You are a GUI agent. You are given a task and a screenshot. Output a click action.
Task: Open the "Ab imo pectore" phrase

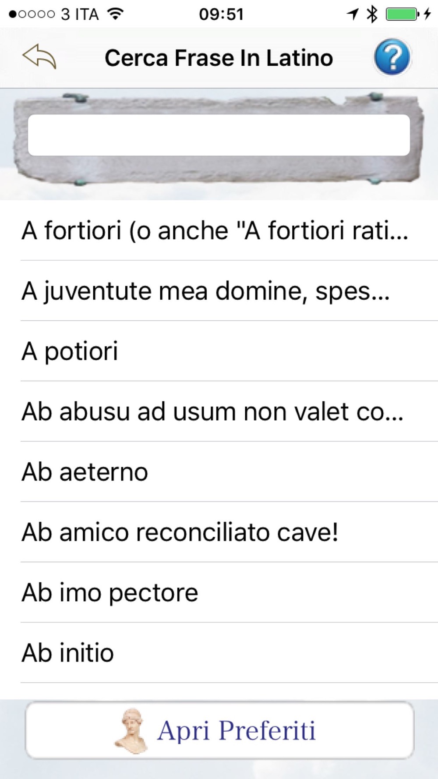(110, 593)
